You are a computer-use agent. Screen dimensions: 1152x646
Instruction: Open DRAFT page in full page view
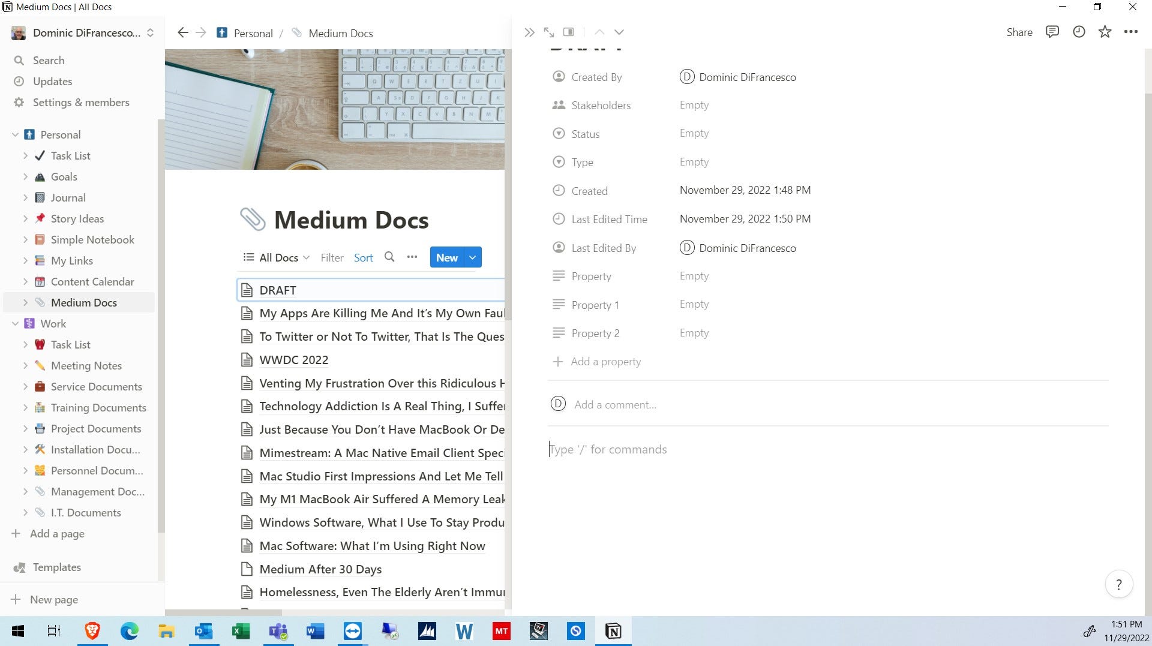548,32
